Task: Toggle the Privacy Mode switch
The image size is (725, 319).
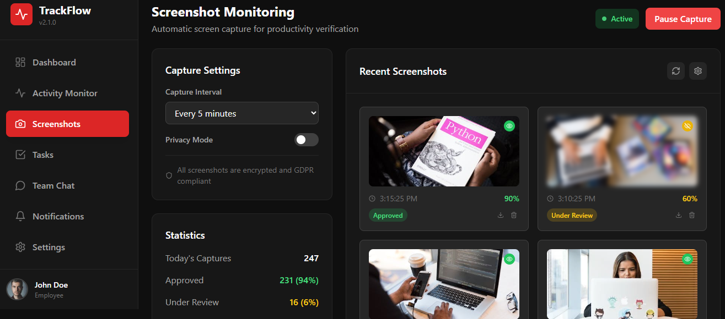Action: (x=306, y=140)
